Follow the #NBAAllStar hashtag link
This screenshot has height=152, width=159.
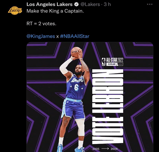pyautogui.click(x=75, y=36)
